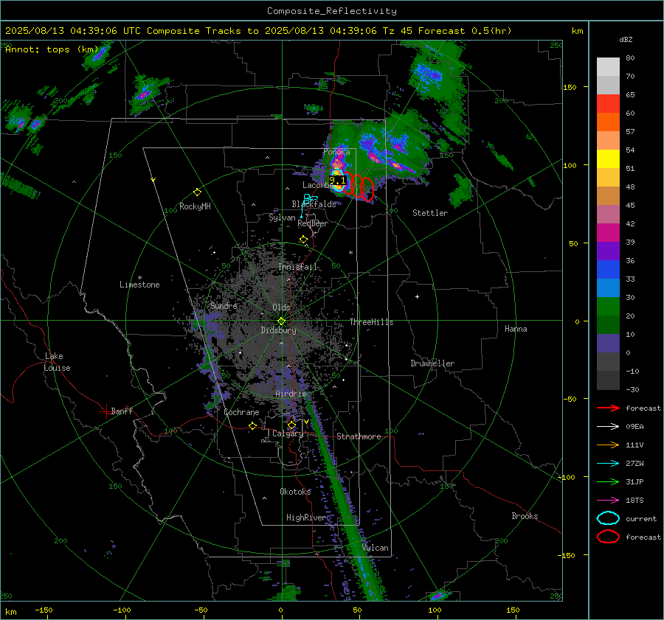Click the Drumheller city label

tap(432, 363)
